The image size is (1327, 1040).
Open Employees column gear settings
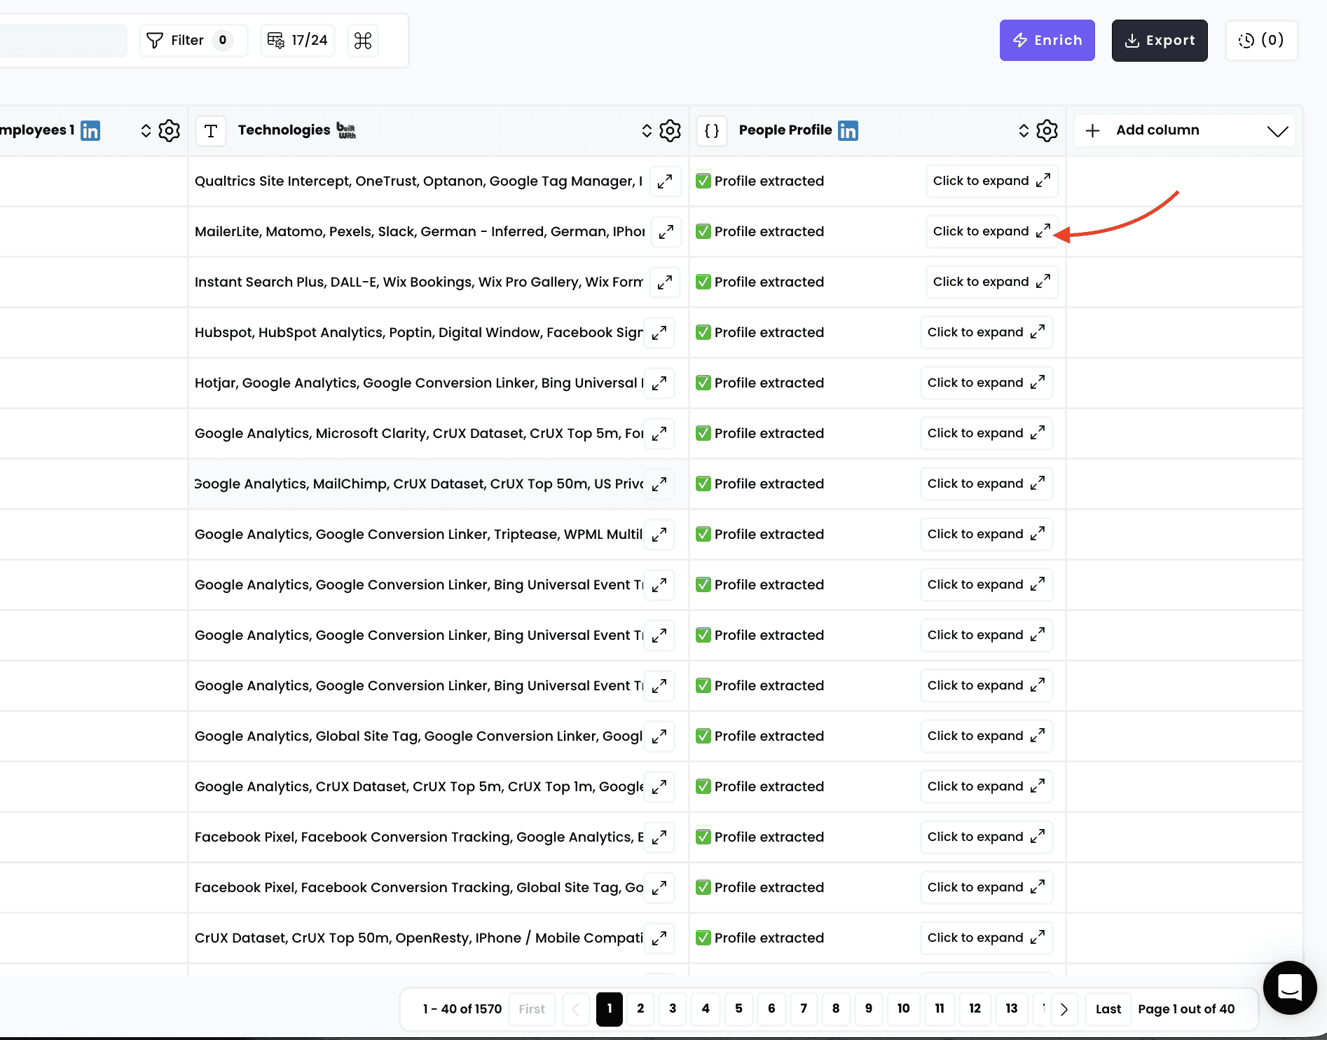click(169, 130)
